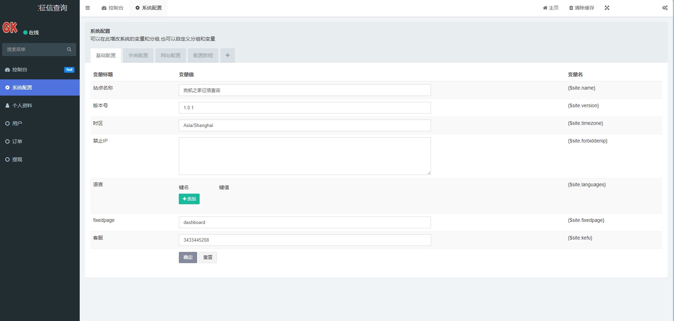Expand the 用户 sidebar menu item
The width and height of the screenshot is (674, 321).
click(17, 123)
